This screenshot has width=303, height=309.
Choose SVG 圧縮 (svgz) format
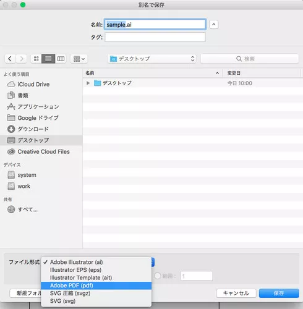coord(96,294)
